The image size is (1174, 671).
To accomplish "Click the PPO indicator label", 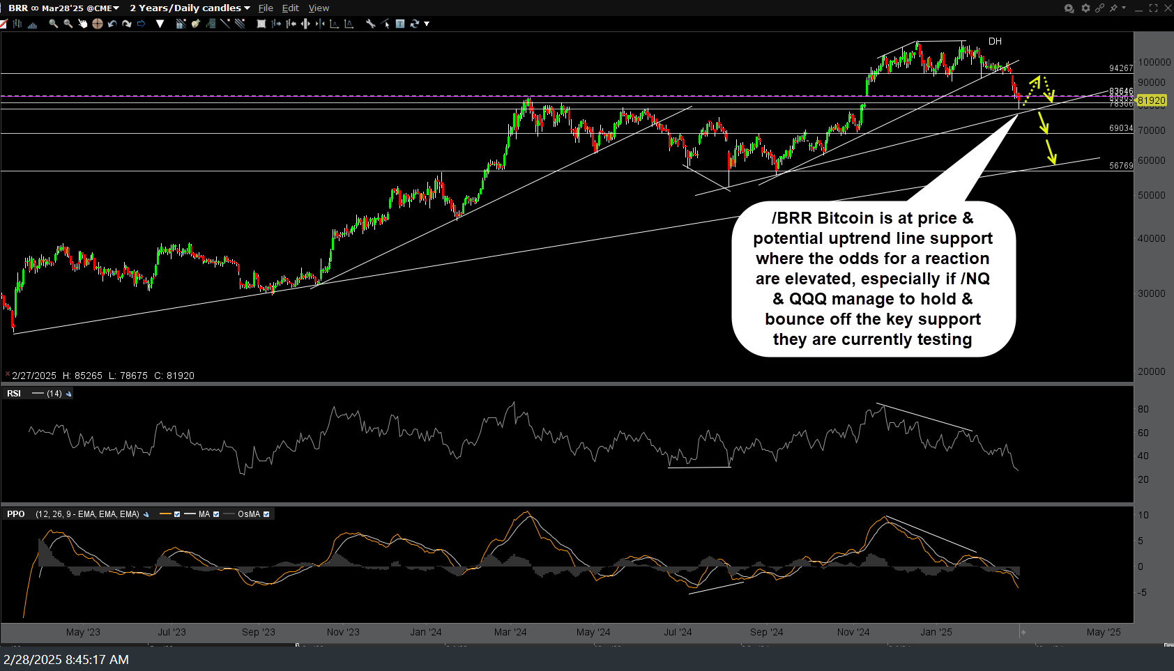I will [x=16, y=514].
